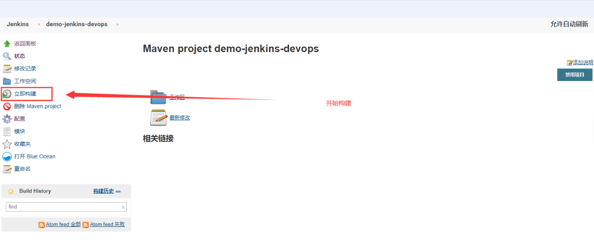Screen dimensions: 594x240
Task: Open Atom feed 全部 link
Action: coord(63,224)
